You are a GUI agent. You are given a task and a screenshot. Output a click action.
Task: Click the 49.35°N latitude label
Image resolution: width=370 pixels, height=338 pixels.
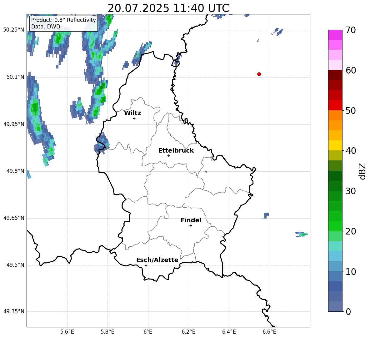coord(14,311)
